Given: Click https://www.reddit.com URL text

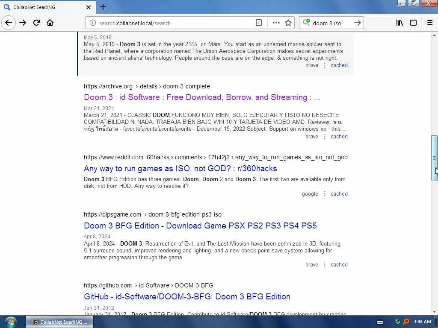Looking at the screenshot, I should 113,157.
